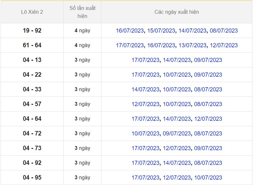This screenshot has width=253, height=185.
Task: Click the "Lô Xiên 2" column header
Action: pos(32,12)
